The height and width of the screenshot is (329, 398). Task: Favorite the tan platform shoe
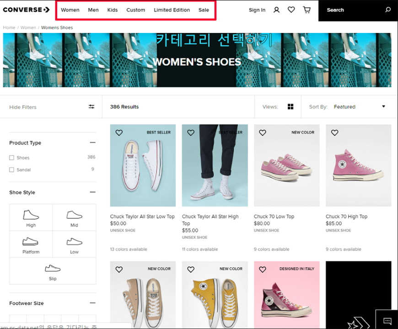point(119,269)
